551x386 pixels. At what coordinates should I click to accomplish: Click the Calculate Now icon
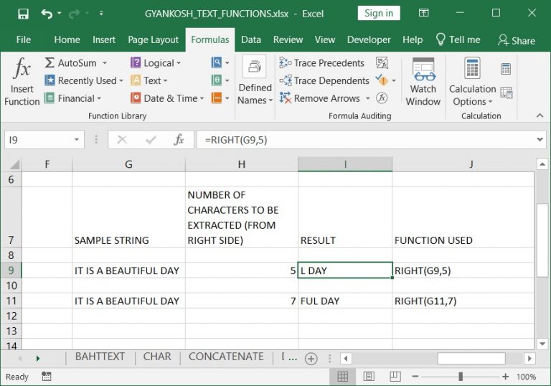[x=506, y=69]
